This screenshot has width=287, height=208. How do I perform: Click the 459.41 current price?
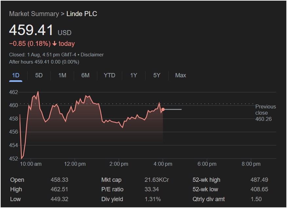[x=31, y=30]
